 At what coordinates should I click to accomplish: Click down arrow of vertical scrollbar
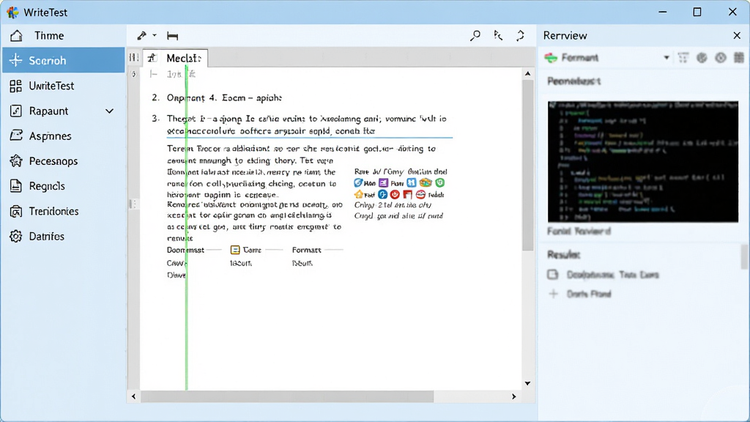pyautogui.click(x=527, y=383)
